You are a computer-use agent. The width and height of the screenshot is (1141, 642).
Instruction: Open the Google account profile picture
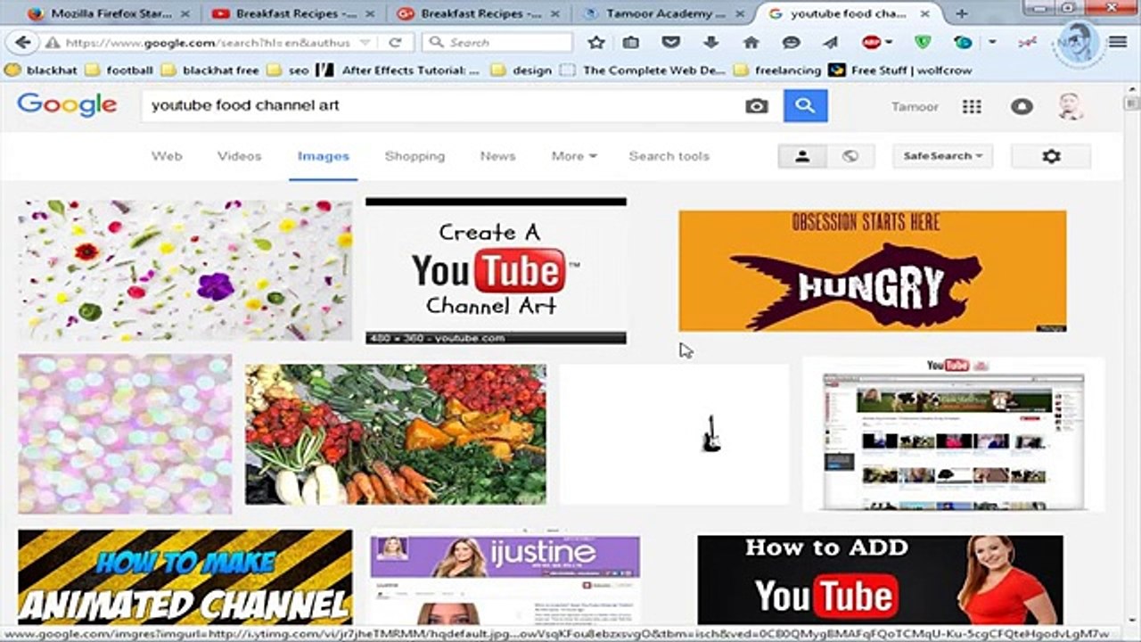coord(1071,107)
